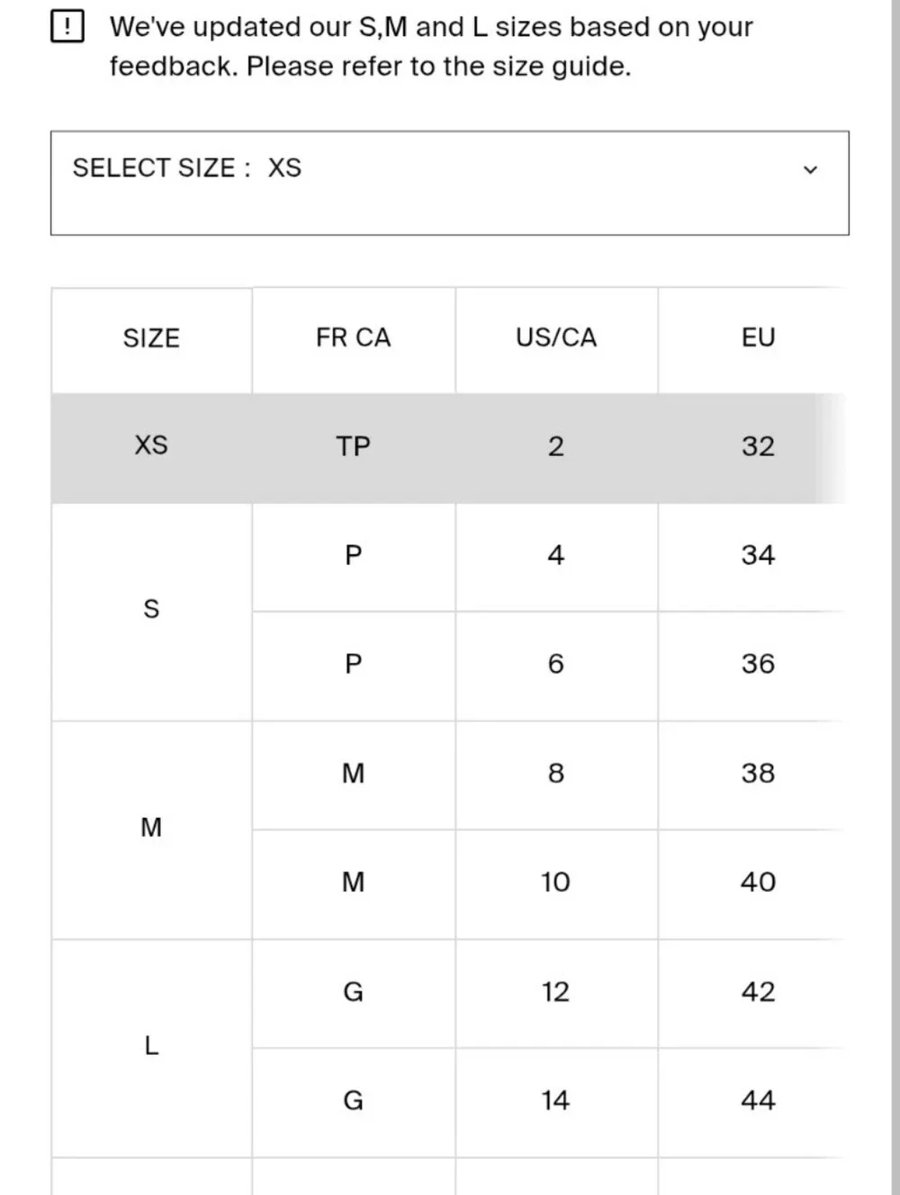Click the SELECT SIZE : XS field
The width and height of the screenshot is (900, 1195).
point(450,183)
